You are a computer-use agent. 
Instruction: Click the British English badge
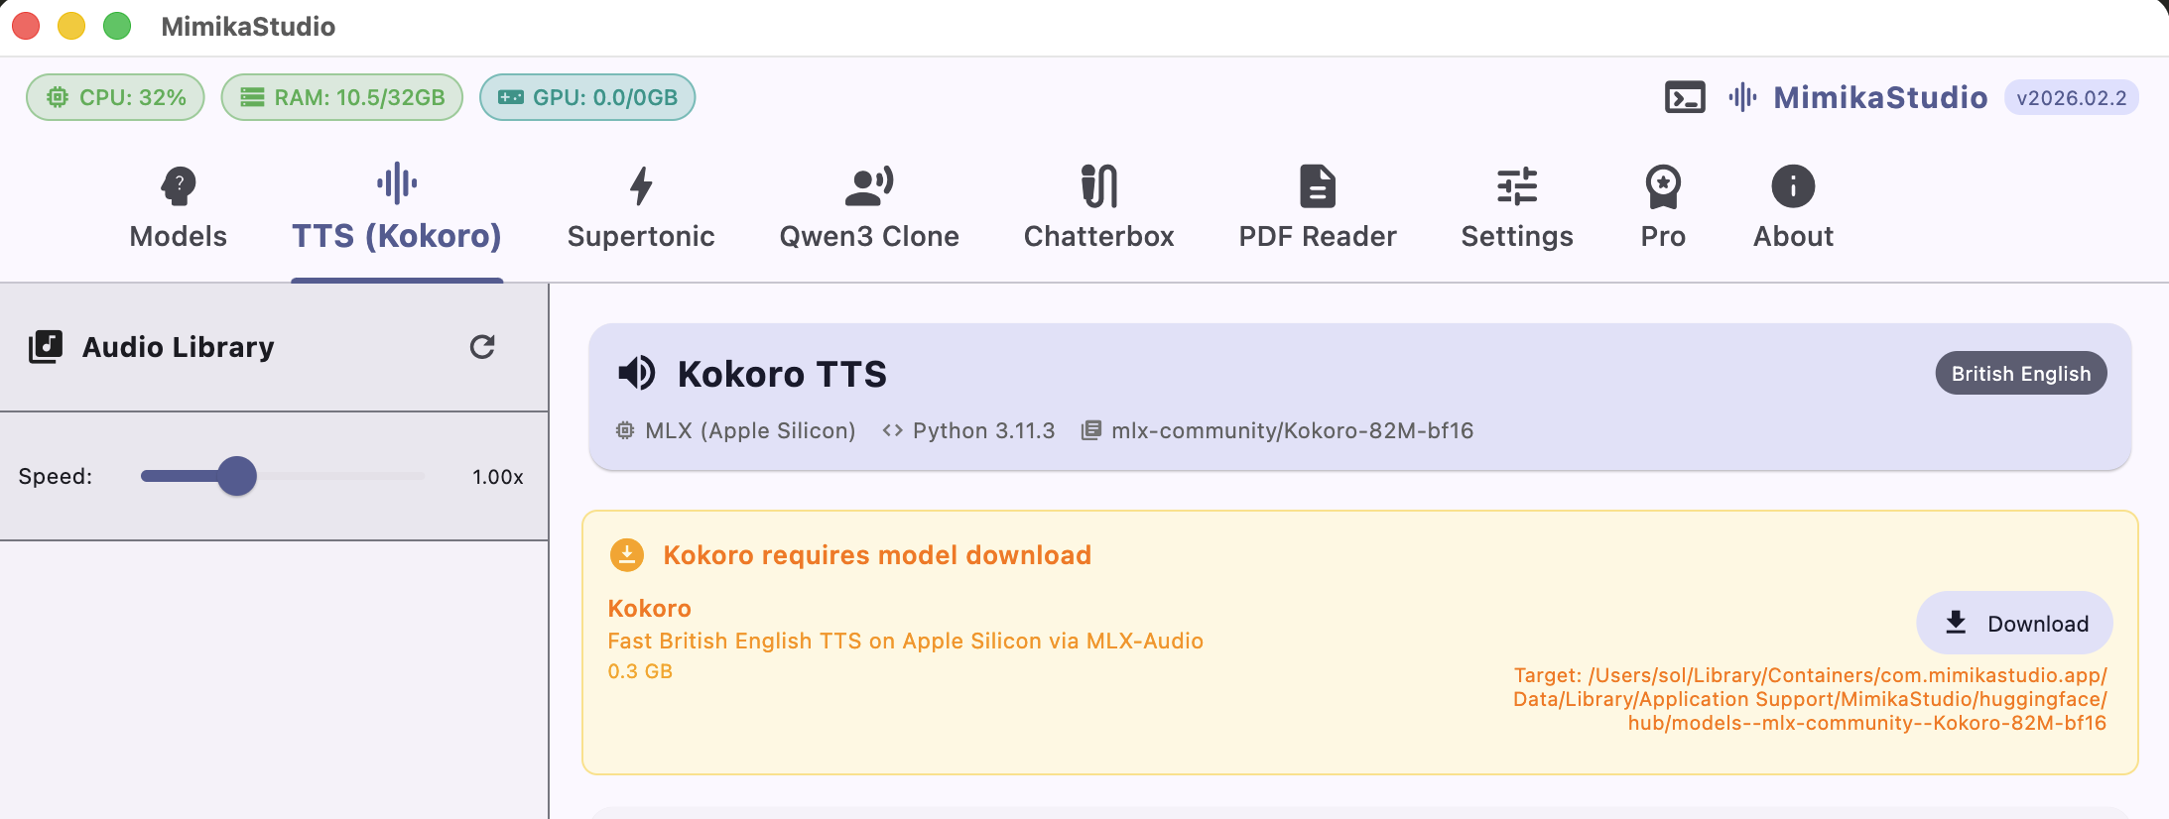(x=2020, y=373)
